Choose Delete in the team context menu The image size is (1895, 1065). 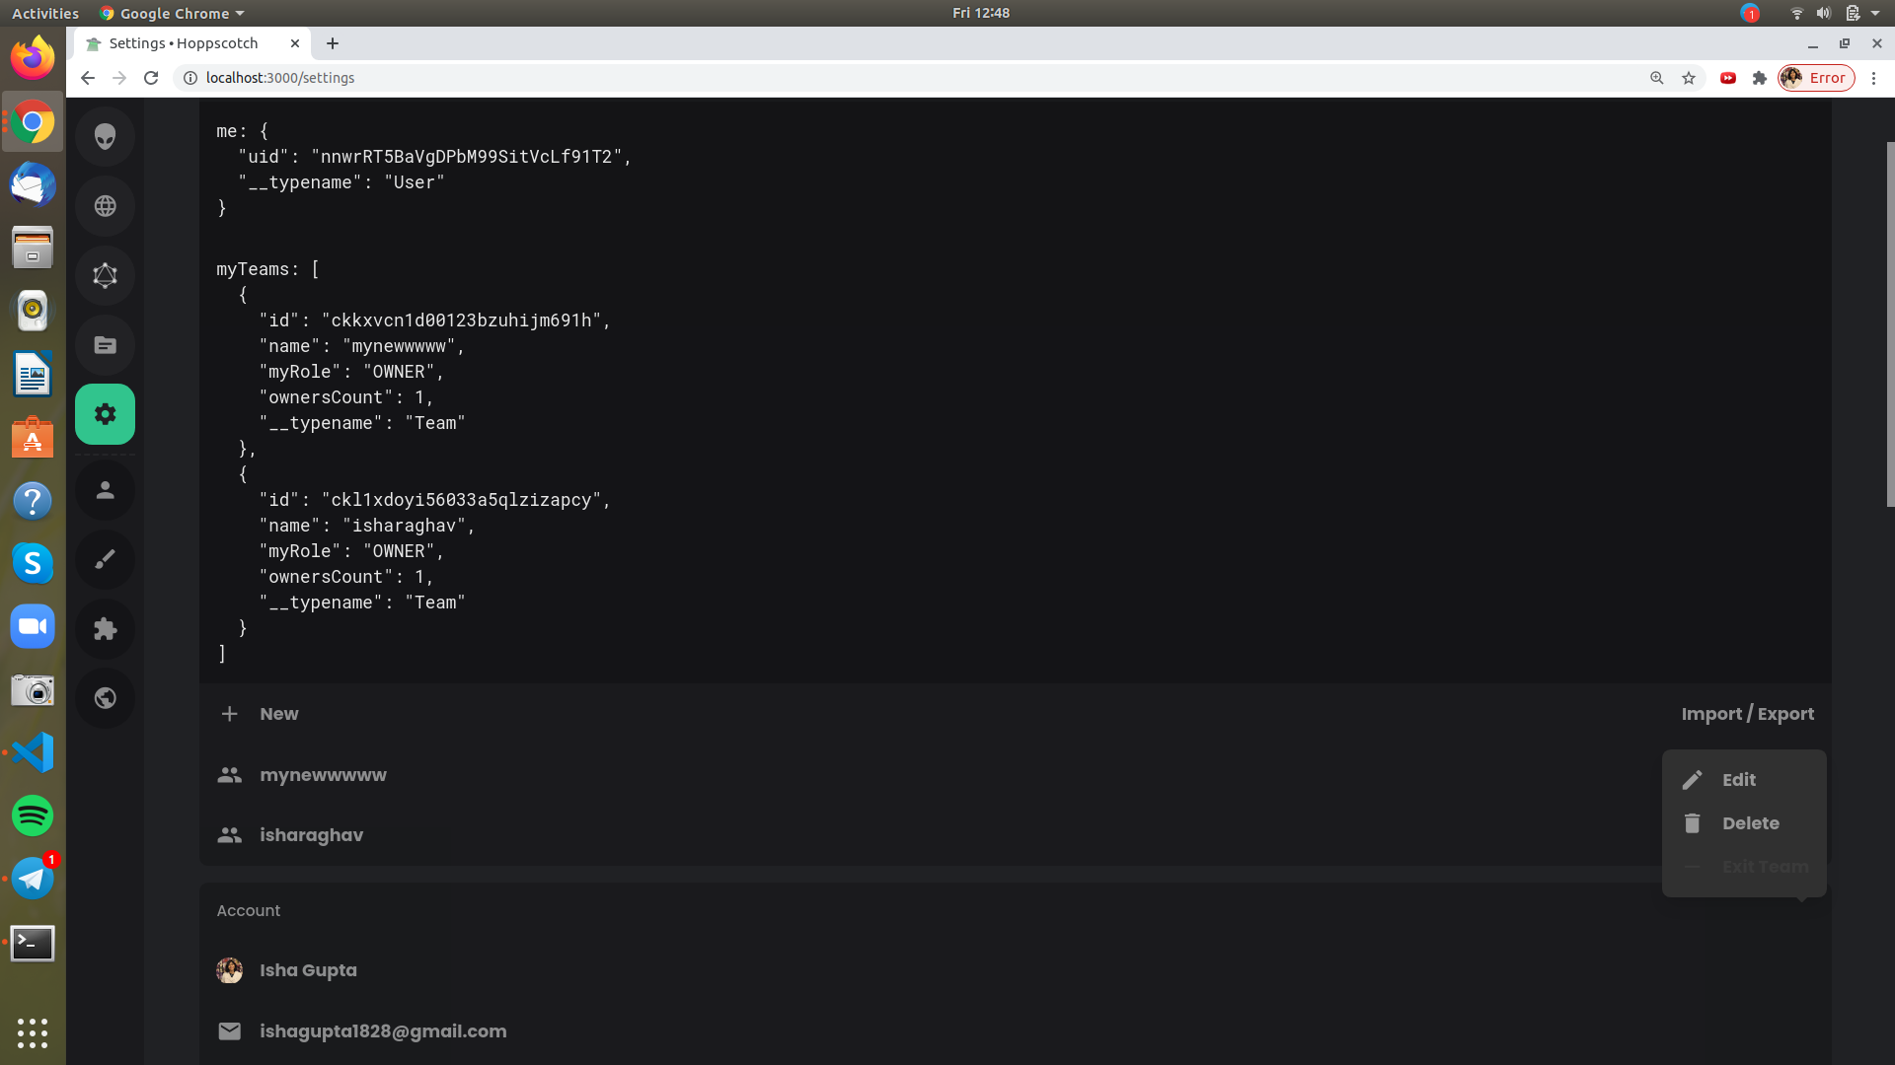tap(1750, 823)
